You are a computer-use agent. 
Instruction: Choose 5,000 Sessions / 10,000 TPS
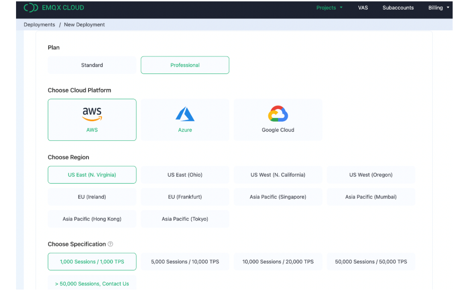point(185,262)
